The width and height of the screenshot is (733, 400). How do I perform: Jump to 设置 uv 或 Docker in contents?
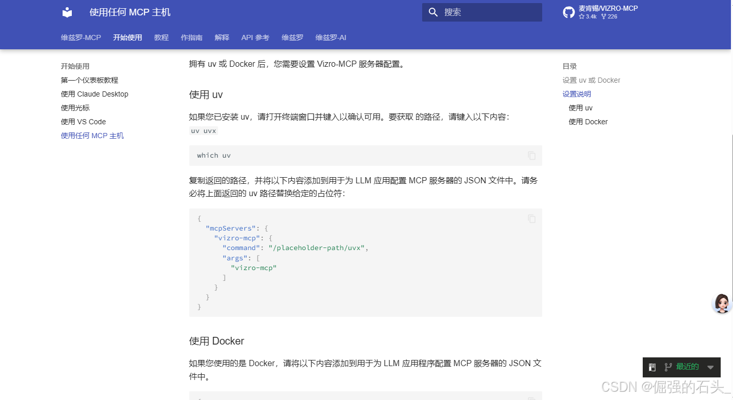click(x=591, y=80)
